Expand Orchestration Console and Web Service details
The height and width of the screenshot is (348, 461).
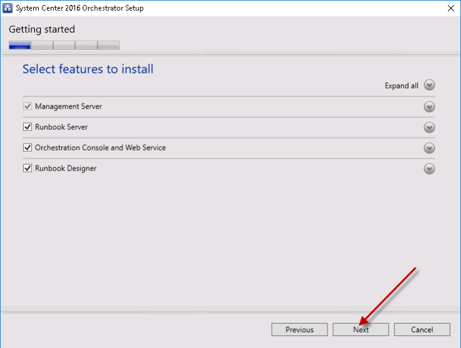click(429, 148)
